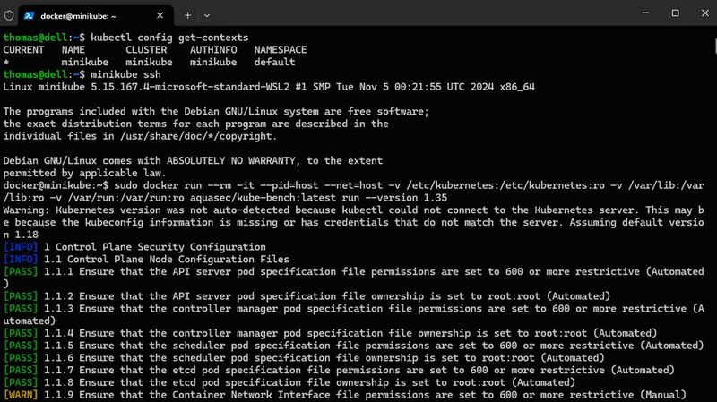This screenshot has width=717, height=402.
Task: Select the docker@minikube: ~ tab
Action: (x=96, y=15)
